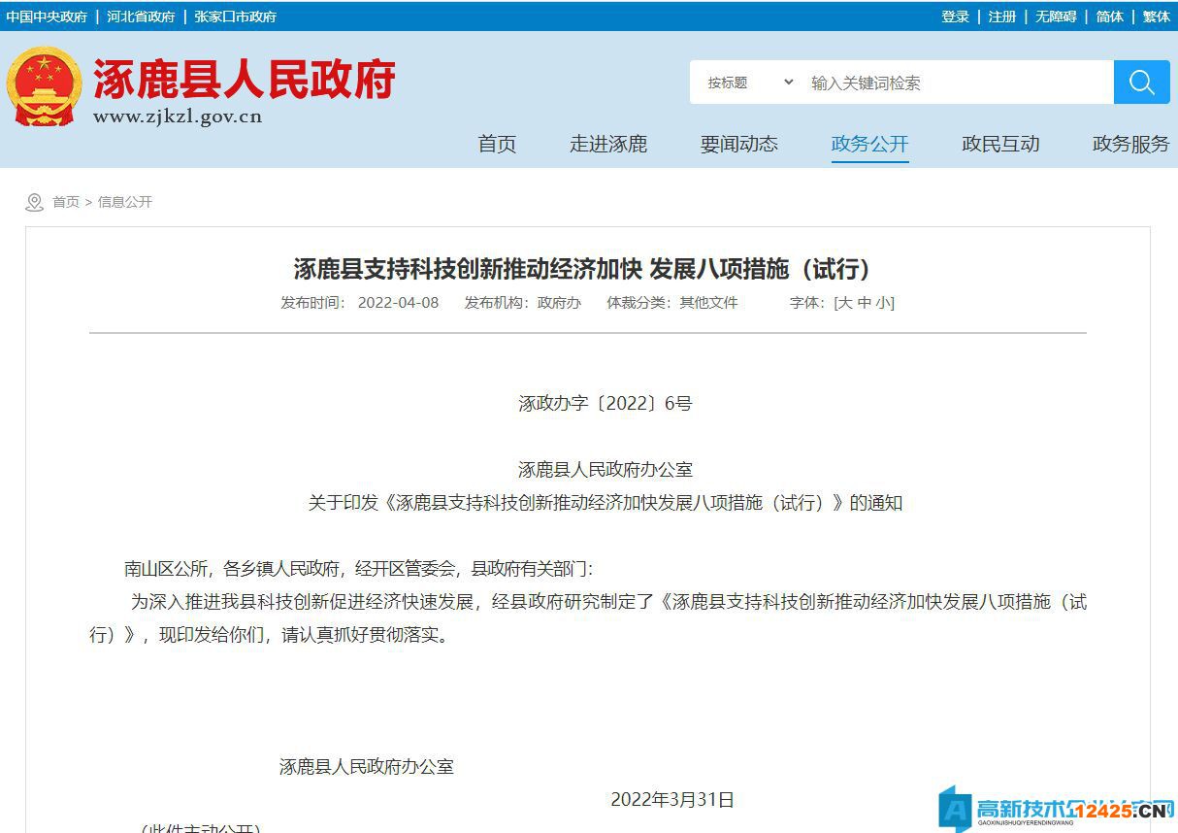Click the 登录 login link
Image resolution: width=1178 pixels, height=833 pixels.
click(954, 17)
